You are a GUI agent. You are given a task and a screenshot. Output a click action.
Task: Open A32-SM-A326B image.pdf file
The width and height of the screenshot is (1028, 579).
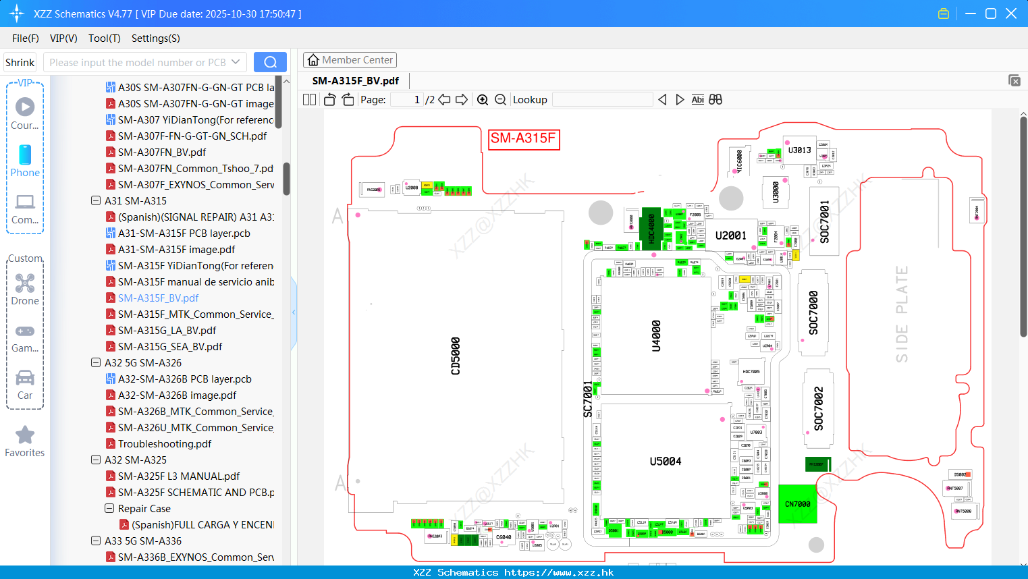click(x=178, y=395)
